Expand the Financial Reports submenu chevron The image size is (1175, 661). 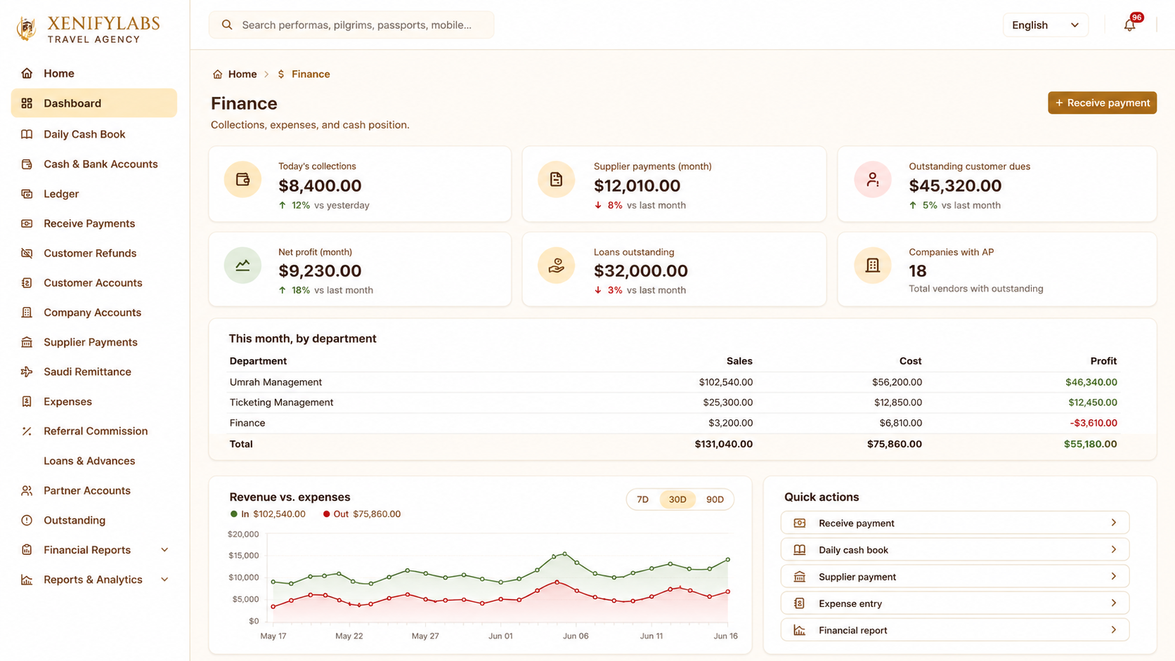(164, 550)
